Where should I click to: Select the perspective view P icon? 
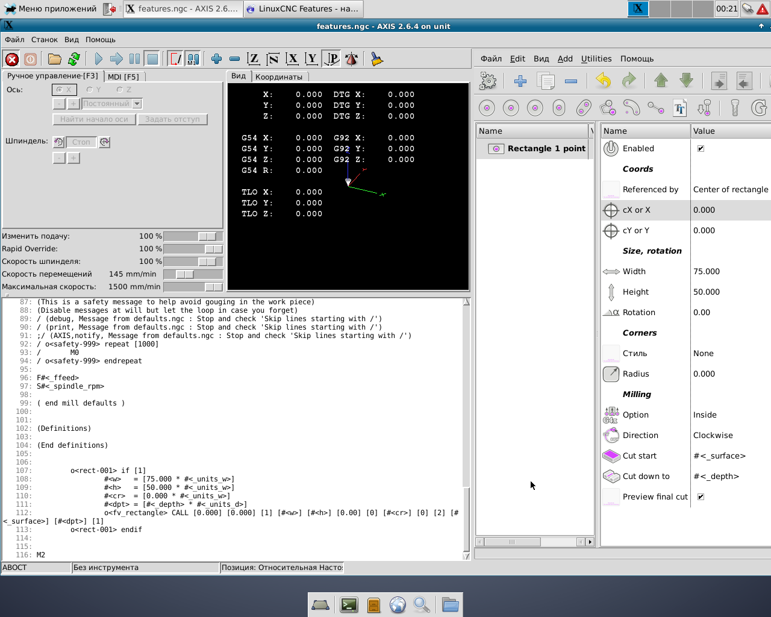332,59
